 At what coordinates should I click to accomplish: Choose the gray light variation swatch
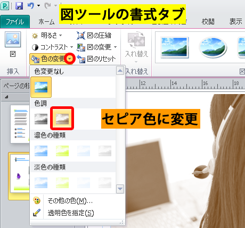pos(105,183)
